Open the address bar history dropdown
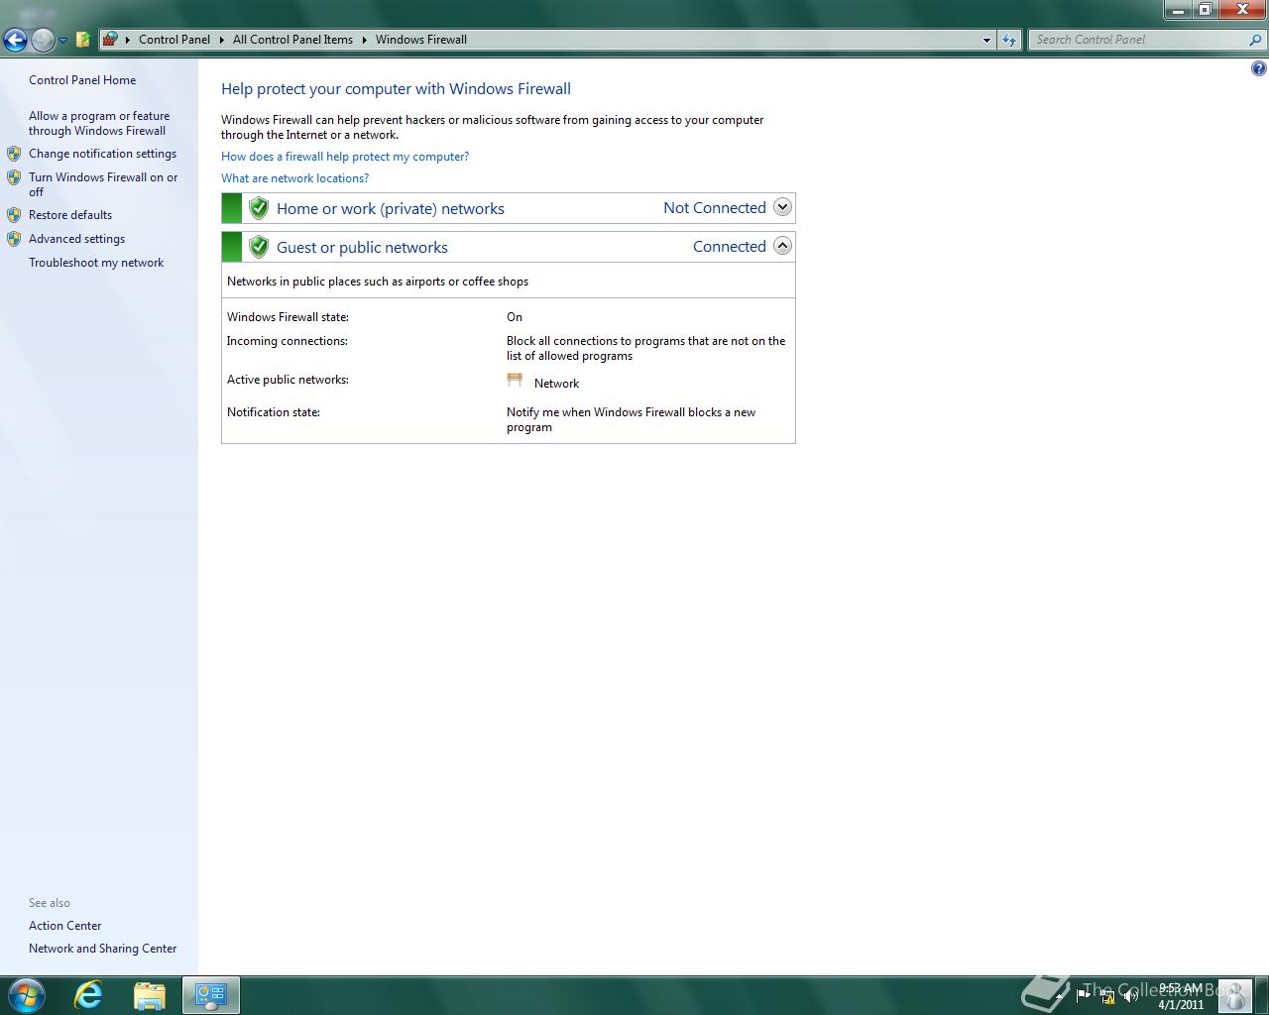1269x1015 pixels. [x=986, y=40]
